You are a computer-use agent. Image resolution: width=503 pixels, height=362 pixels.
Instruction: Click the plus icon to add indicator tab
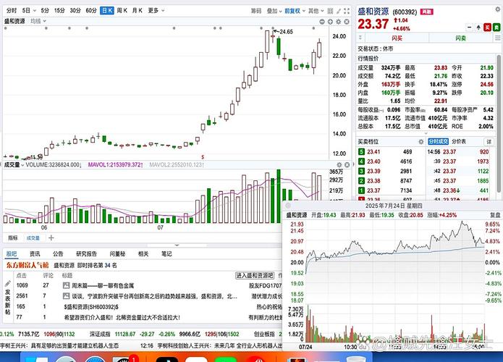coord(51,237)
